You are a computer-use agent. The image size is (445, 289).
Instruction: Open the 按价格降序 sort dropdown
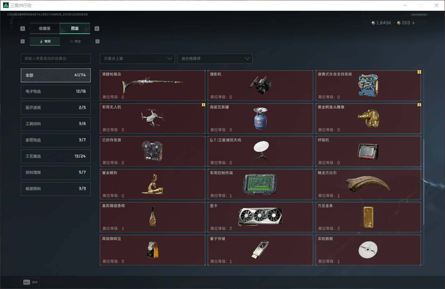[x=215, y=58]
